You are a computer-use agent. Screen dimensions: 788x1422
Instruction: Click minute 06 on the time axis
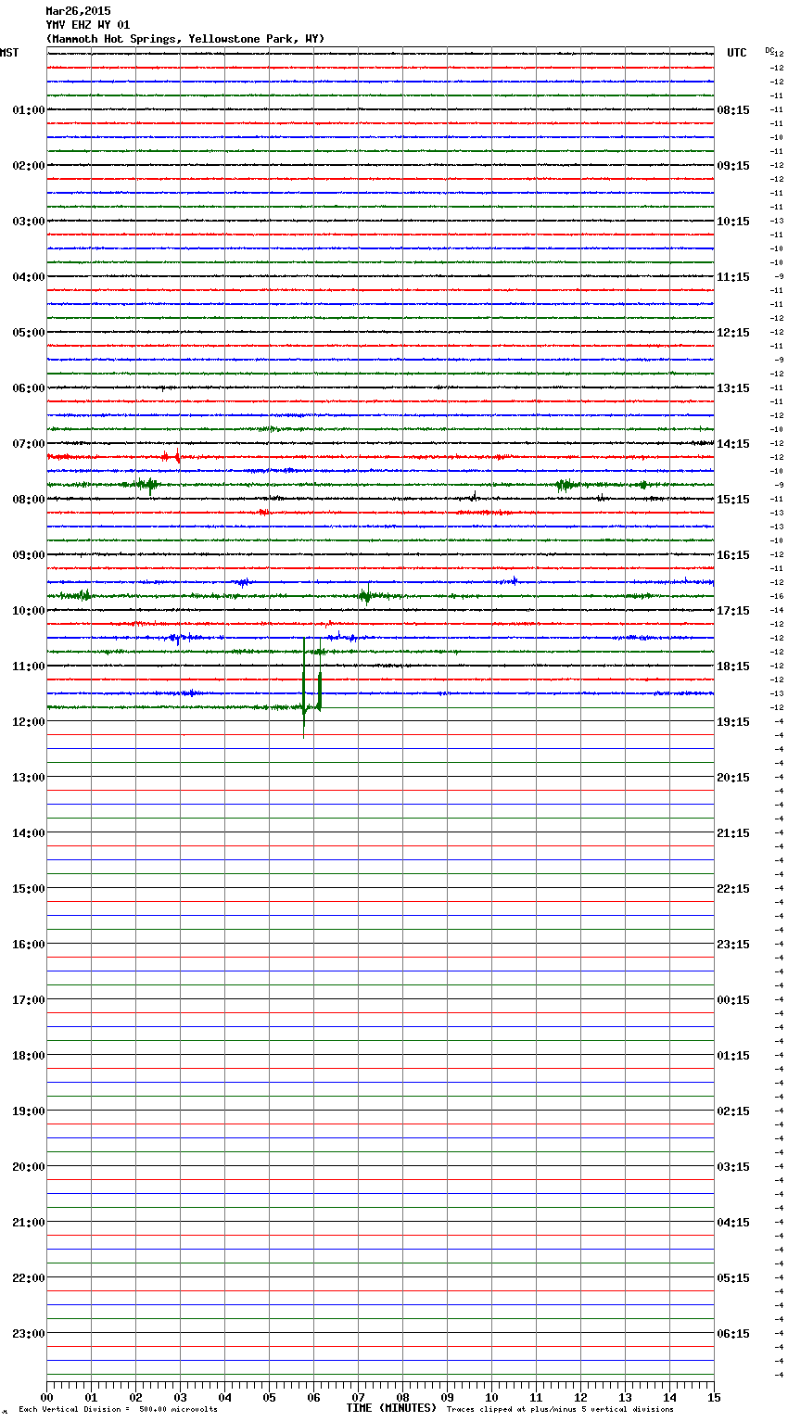pyautogui.click(x=313, y=1397)
